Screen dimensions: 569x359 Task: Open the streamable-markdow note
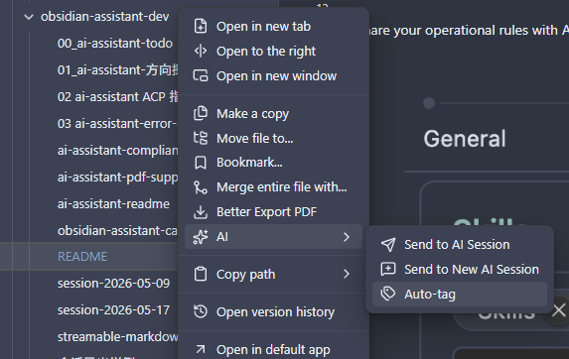click(117, 337)
